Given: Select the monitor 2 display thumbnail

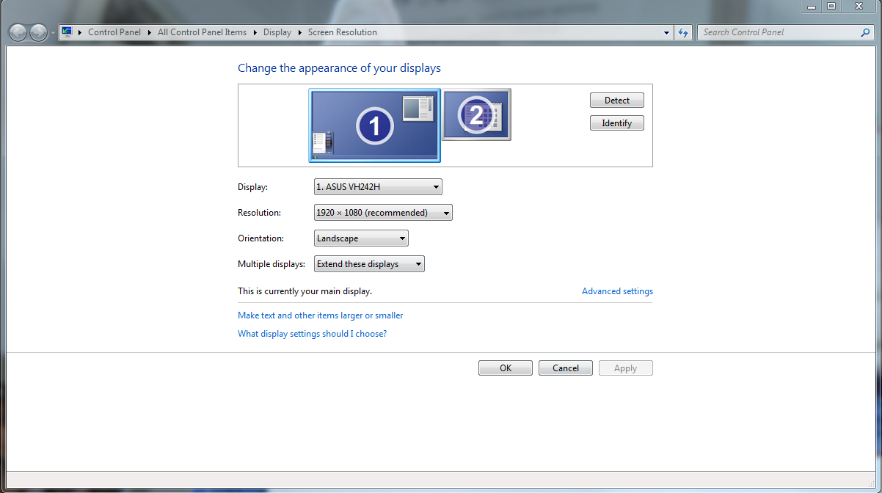Looking at the screenshot, I should 475,114.
